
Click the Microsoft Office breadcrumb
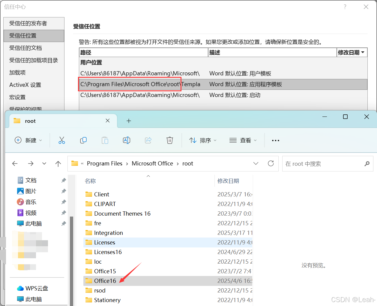pyautogui.click(x=152, y=164)
